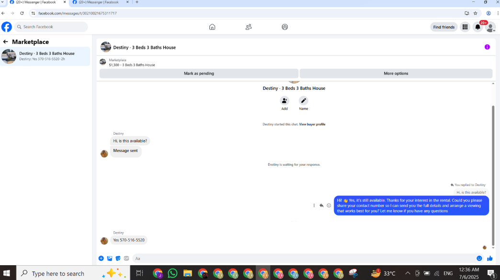This screenshot has height=280, width=500.
Task: Open Chrome three-dot menu
Action: coord(498,13)
